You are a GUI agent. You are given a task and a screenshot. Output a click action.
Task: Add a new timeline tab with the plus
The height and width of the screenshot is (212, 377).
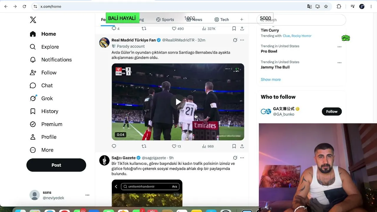[242, 20]
